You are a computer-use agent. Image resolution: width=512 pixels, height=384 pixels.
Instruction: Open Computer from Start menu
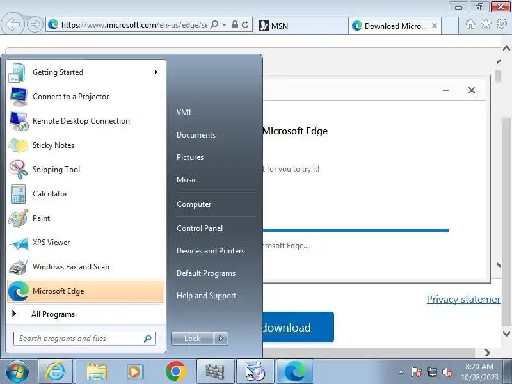click(x=194, y=204)
